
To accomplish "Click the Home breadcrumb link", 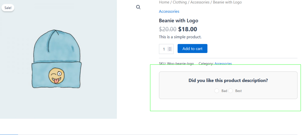I will [164, 2].
